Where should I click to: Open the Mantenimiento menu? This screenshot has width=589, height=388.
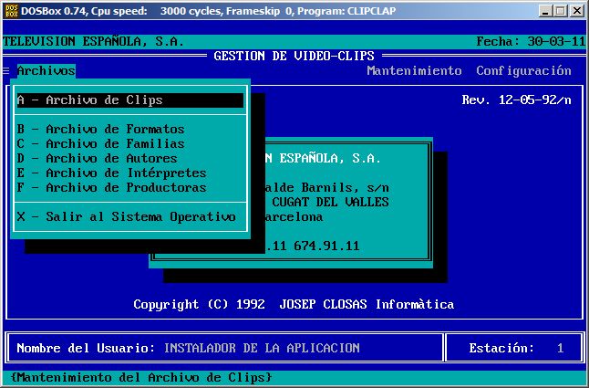(414, 70)
